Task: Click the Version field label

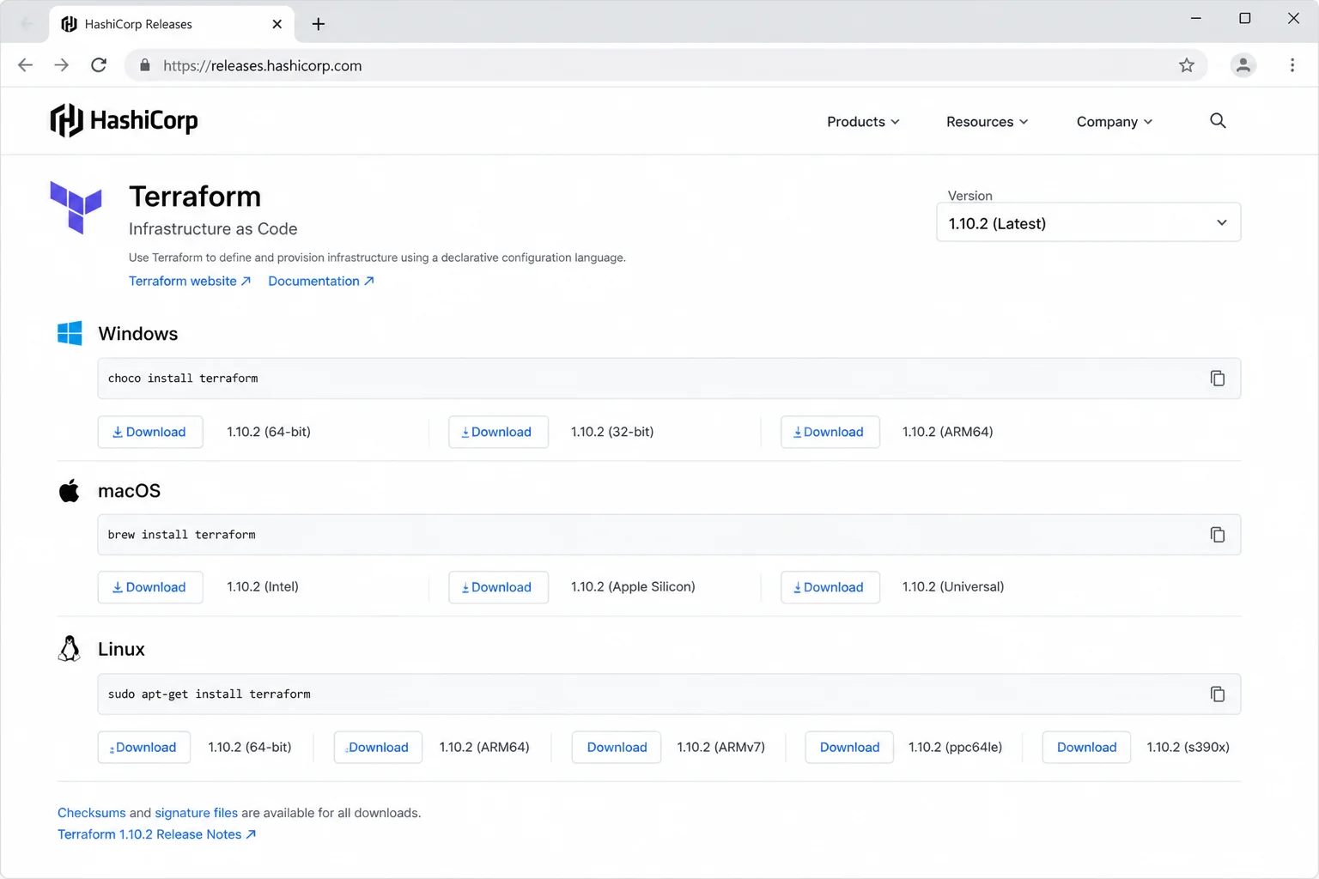Action: pyautogui.click(x=970, y=196)
